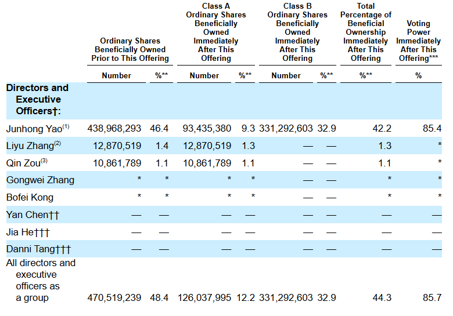Select the 438,968,293 shares value
The image size is (453, 316).
(114, 128)
